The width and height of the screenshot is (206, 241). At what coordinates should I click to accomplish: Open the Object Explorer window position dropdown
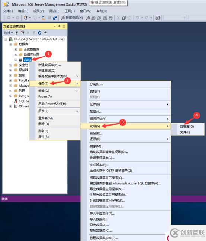[x=55, y=26]
